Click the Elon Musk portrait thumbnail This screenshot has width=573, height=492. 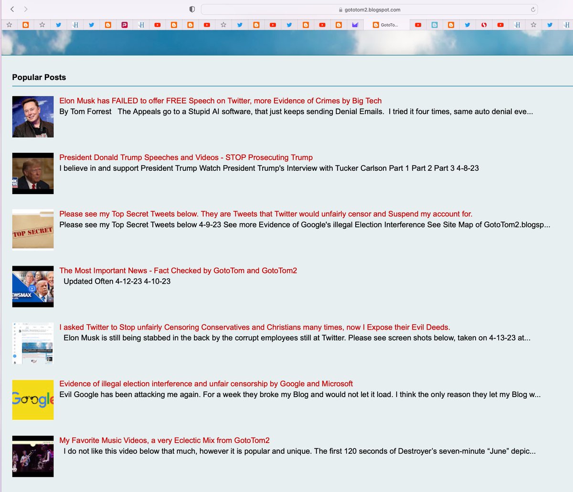(33, 116)
